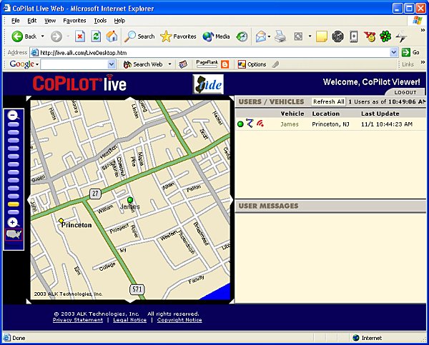The height and width of the screenshot is (345, 429).
Task: Pan map south with bottom arrow
Action: click(x=130, y=301)
